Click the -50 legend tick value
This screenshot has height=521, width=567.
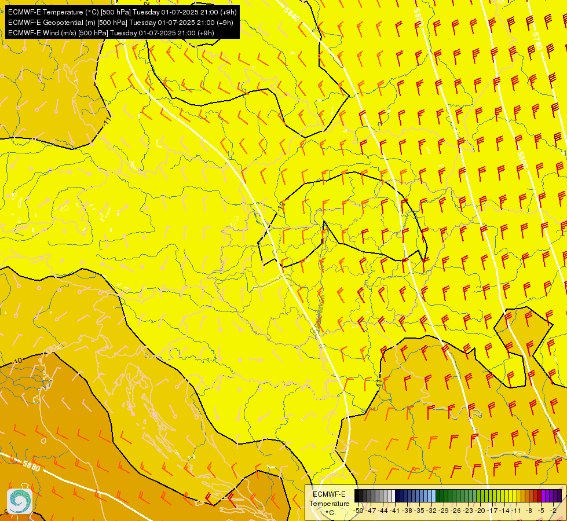pos(358,511)
